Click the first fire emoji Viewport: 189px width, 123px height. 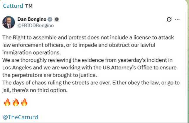tap(7, 102)
